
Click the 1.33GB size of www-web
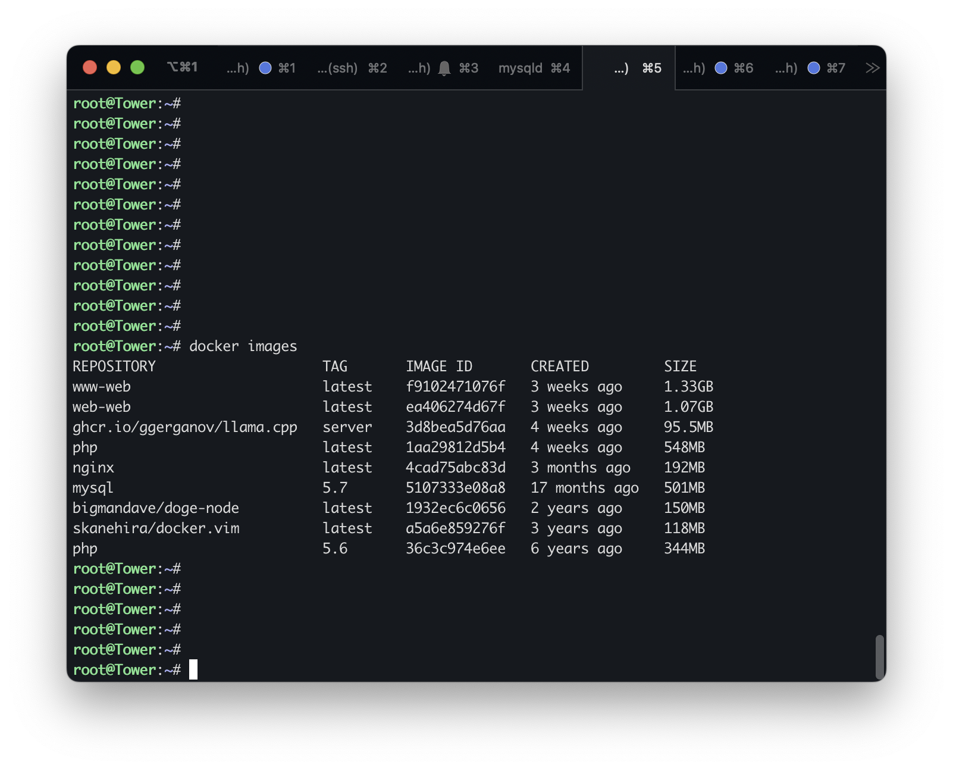click(688, 387)
